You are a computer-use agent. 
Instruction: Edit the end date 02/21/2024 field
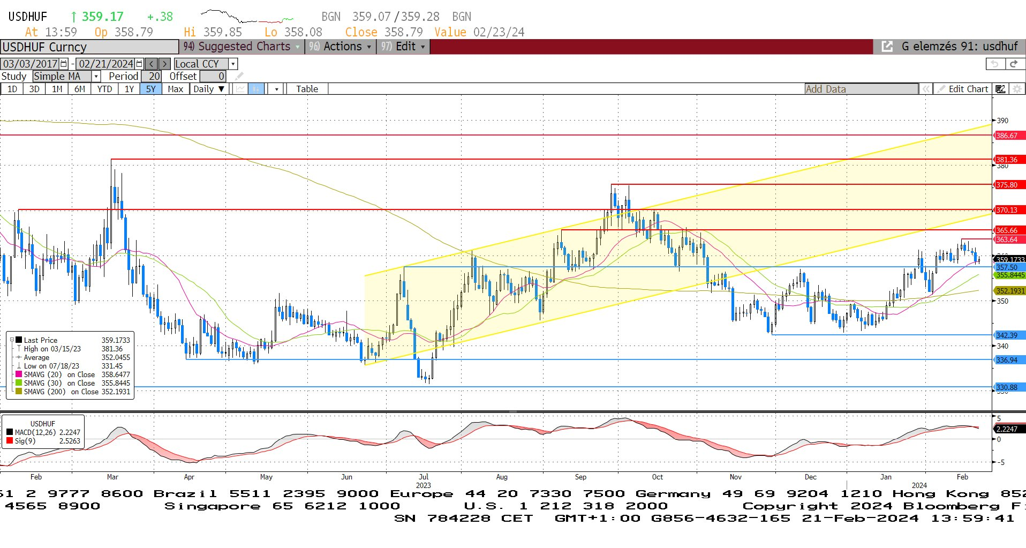pyautogui.click(x=106, y=64)
